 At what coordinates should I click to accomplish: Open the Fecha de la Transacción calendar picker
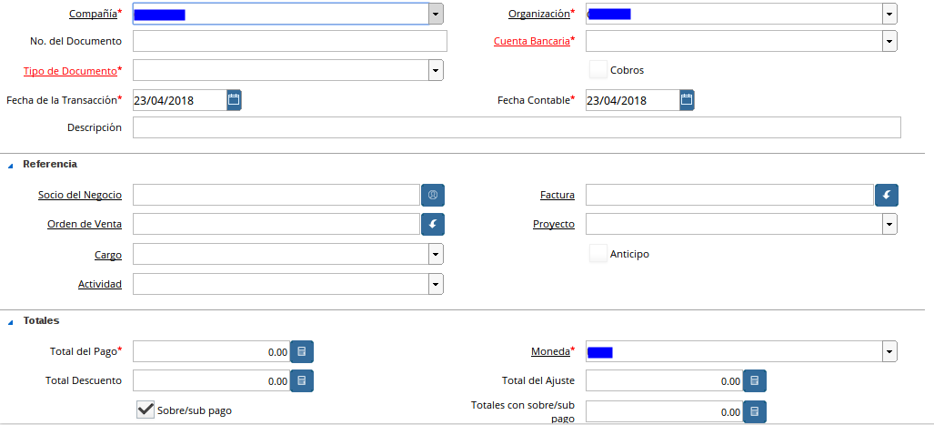[234, 100]
